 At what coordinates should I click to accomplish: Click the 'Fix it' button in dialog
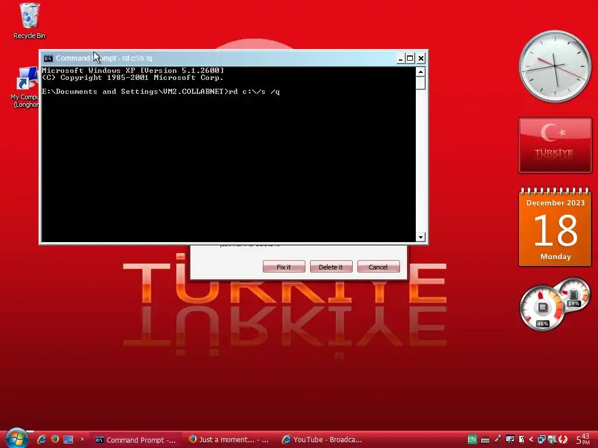click(284, 267)
